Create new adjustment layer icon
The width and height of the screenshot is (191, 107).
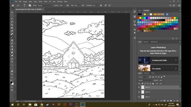tap(168, 101)
